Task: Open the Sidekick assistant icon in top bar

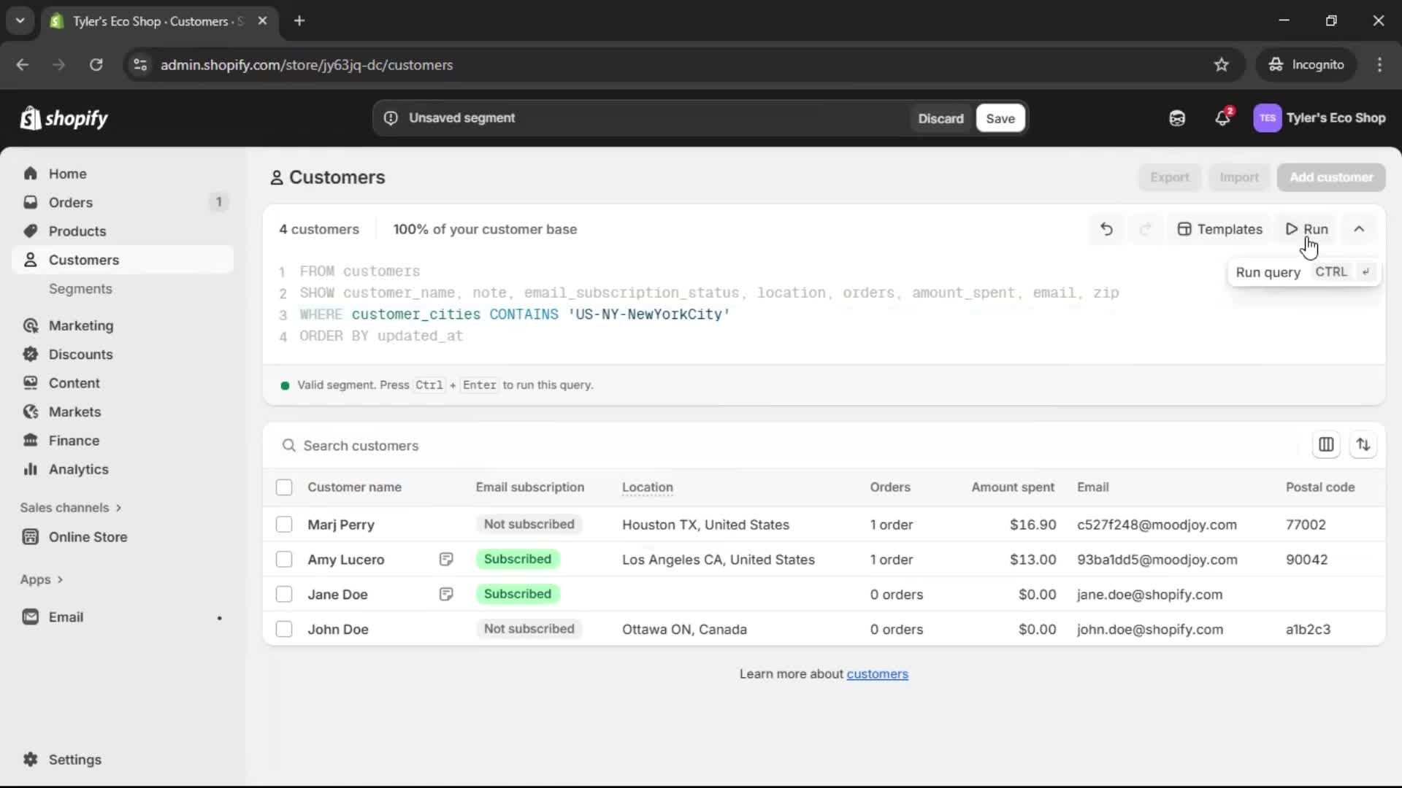Action: coord(1177,118)
